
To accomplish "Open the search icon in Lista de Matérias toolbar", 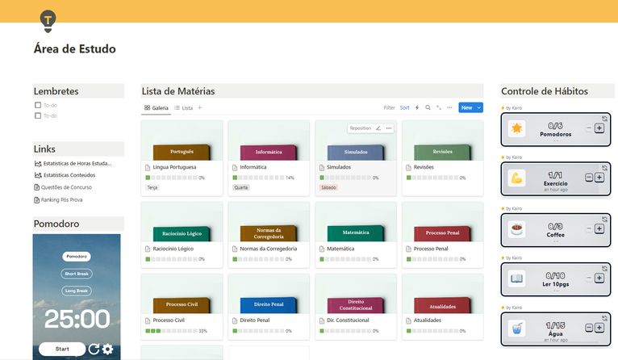I will click(x=428, y=107).
